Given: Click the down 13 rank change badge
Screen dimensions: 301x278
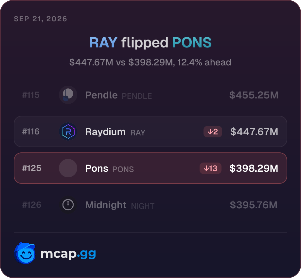Looking at the screenshot, I should point(210,168).
